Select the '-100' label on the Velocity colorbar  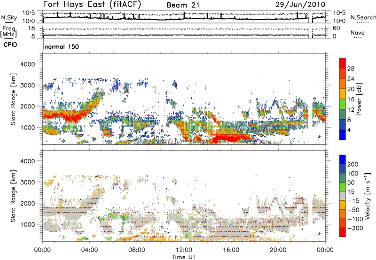[355, 219]
